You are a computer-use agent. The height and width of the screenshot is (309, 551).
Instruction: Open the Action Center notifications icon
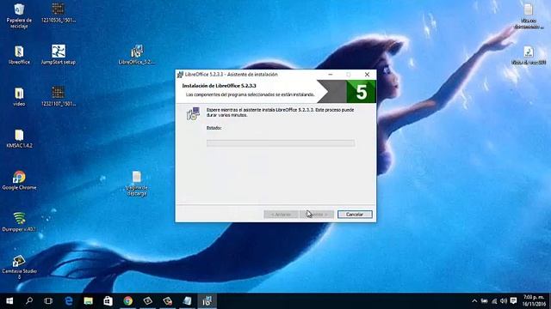click(x=513, y=301)
